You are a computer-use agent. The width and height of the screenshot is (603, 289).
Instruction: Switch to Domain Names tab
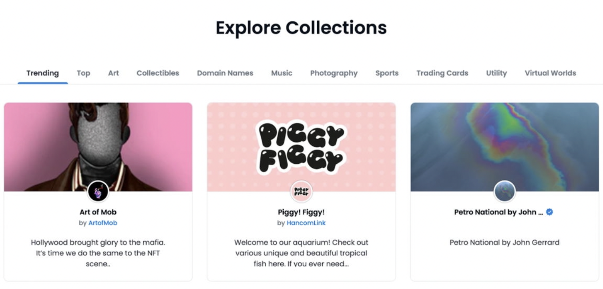pyautogui.click(x=225, y=73)
